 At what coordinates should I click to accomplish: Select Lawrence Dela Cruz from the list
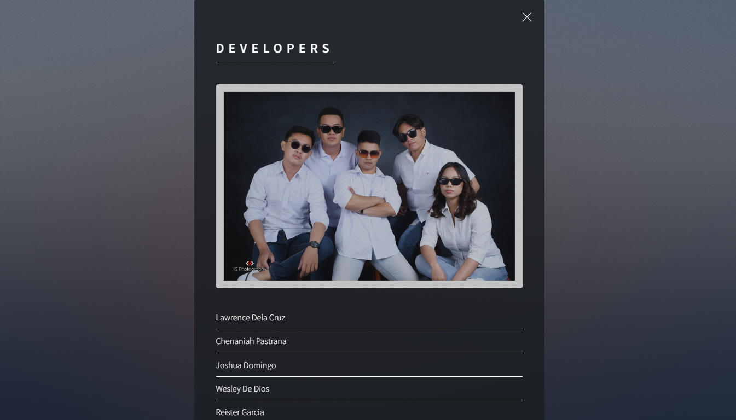pos(250,318)
